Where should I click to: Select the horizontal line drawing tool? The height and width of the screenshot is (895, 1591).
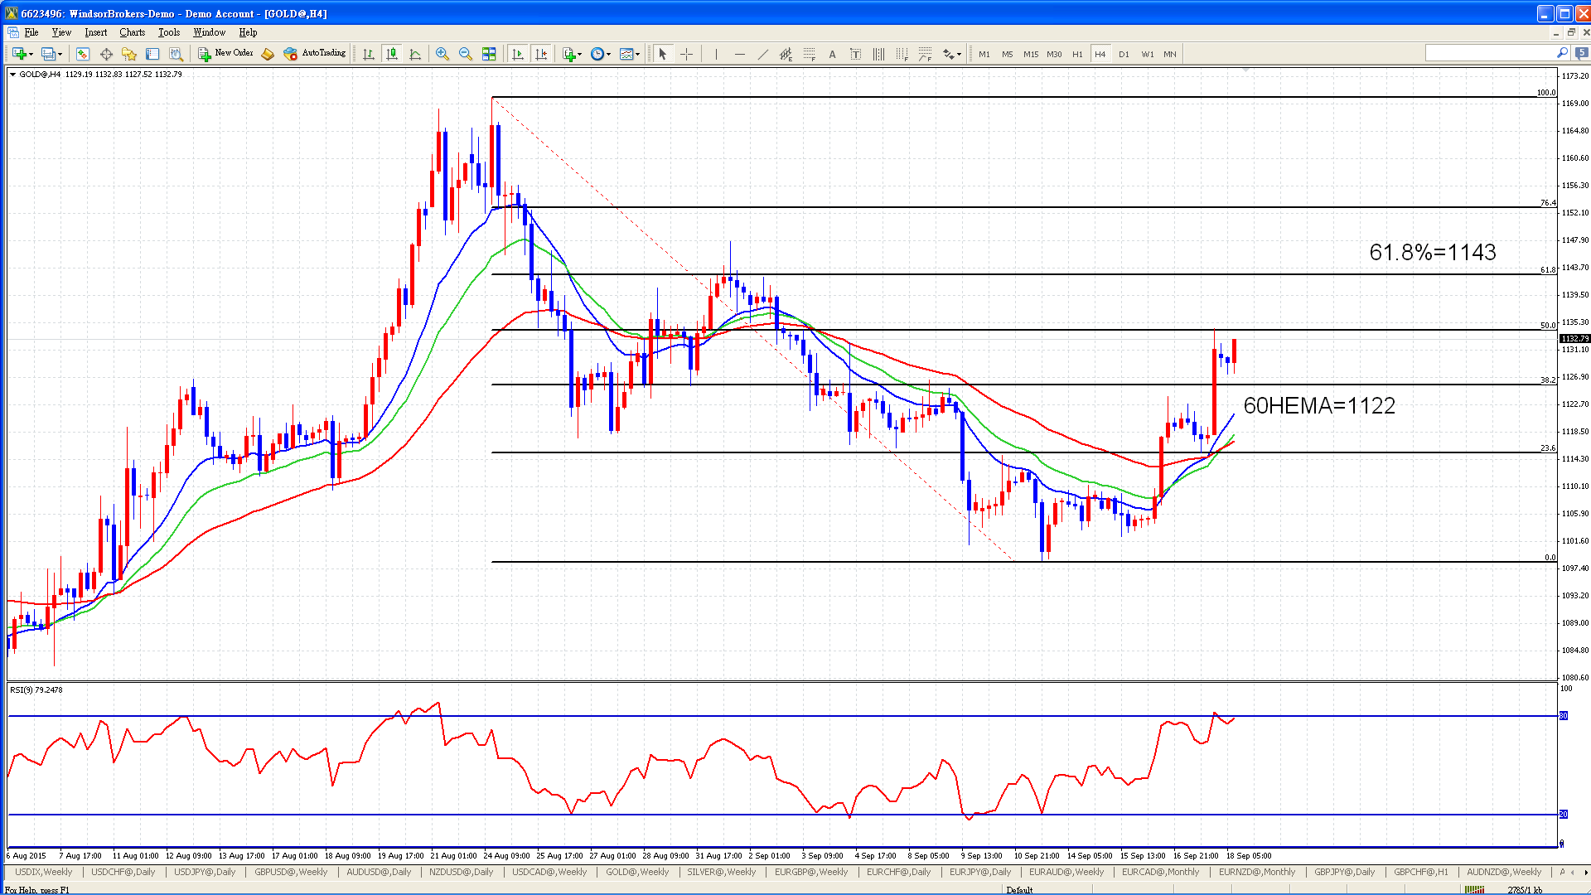[x=739, y=54]
